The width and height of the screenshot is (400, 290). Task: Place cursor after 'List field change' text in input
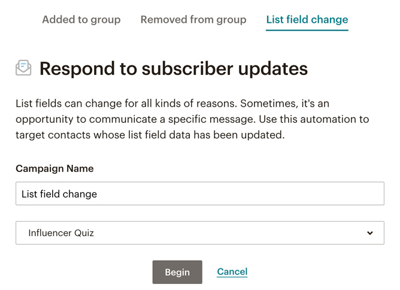click(98, 194)
